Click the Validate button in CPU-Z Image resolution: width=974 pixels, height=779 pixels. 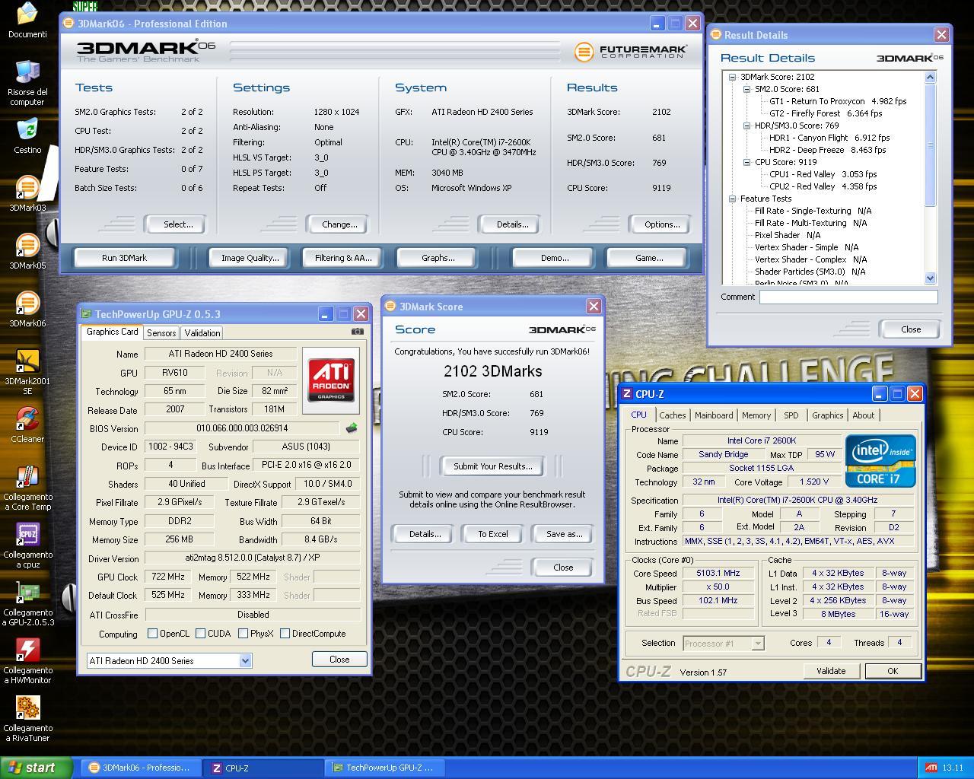click(831, 671)
